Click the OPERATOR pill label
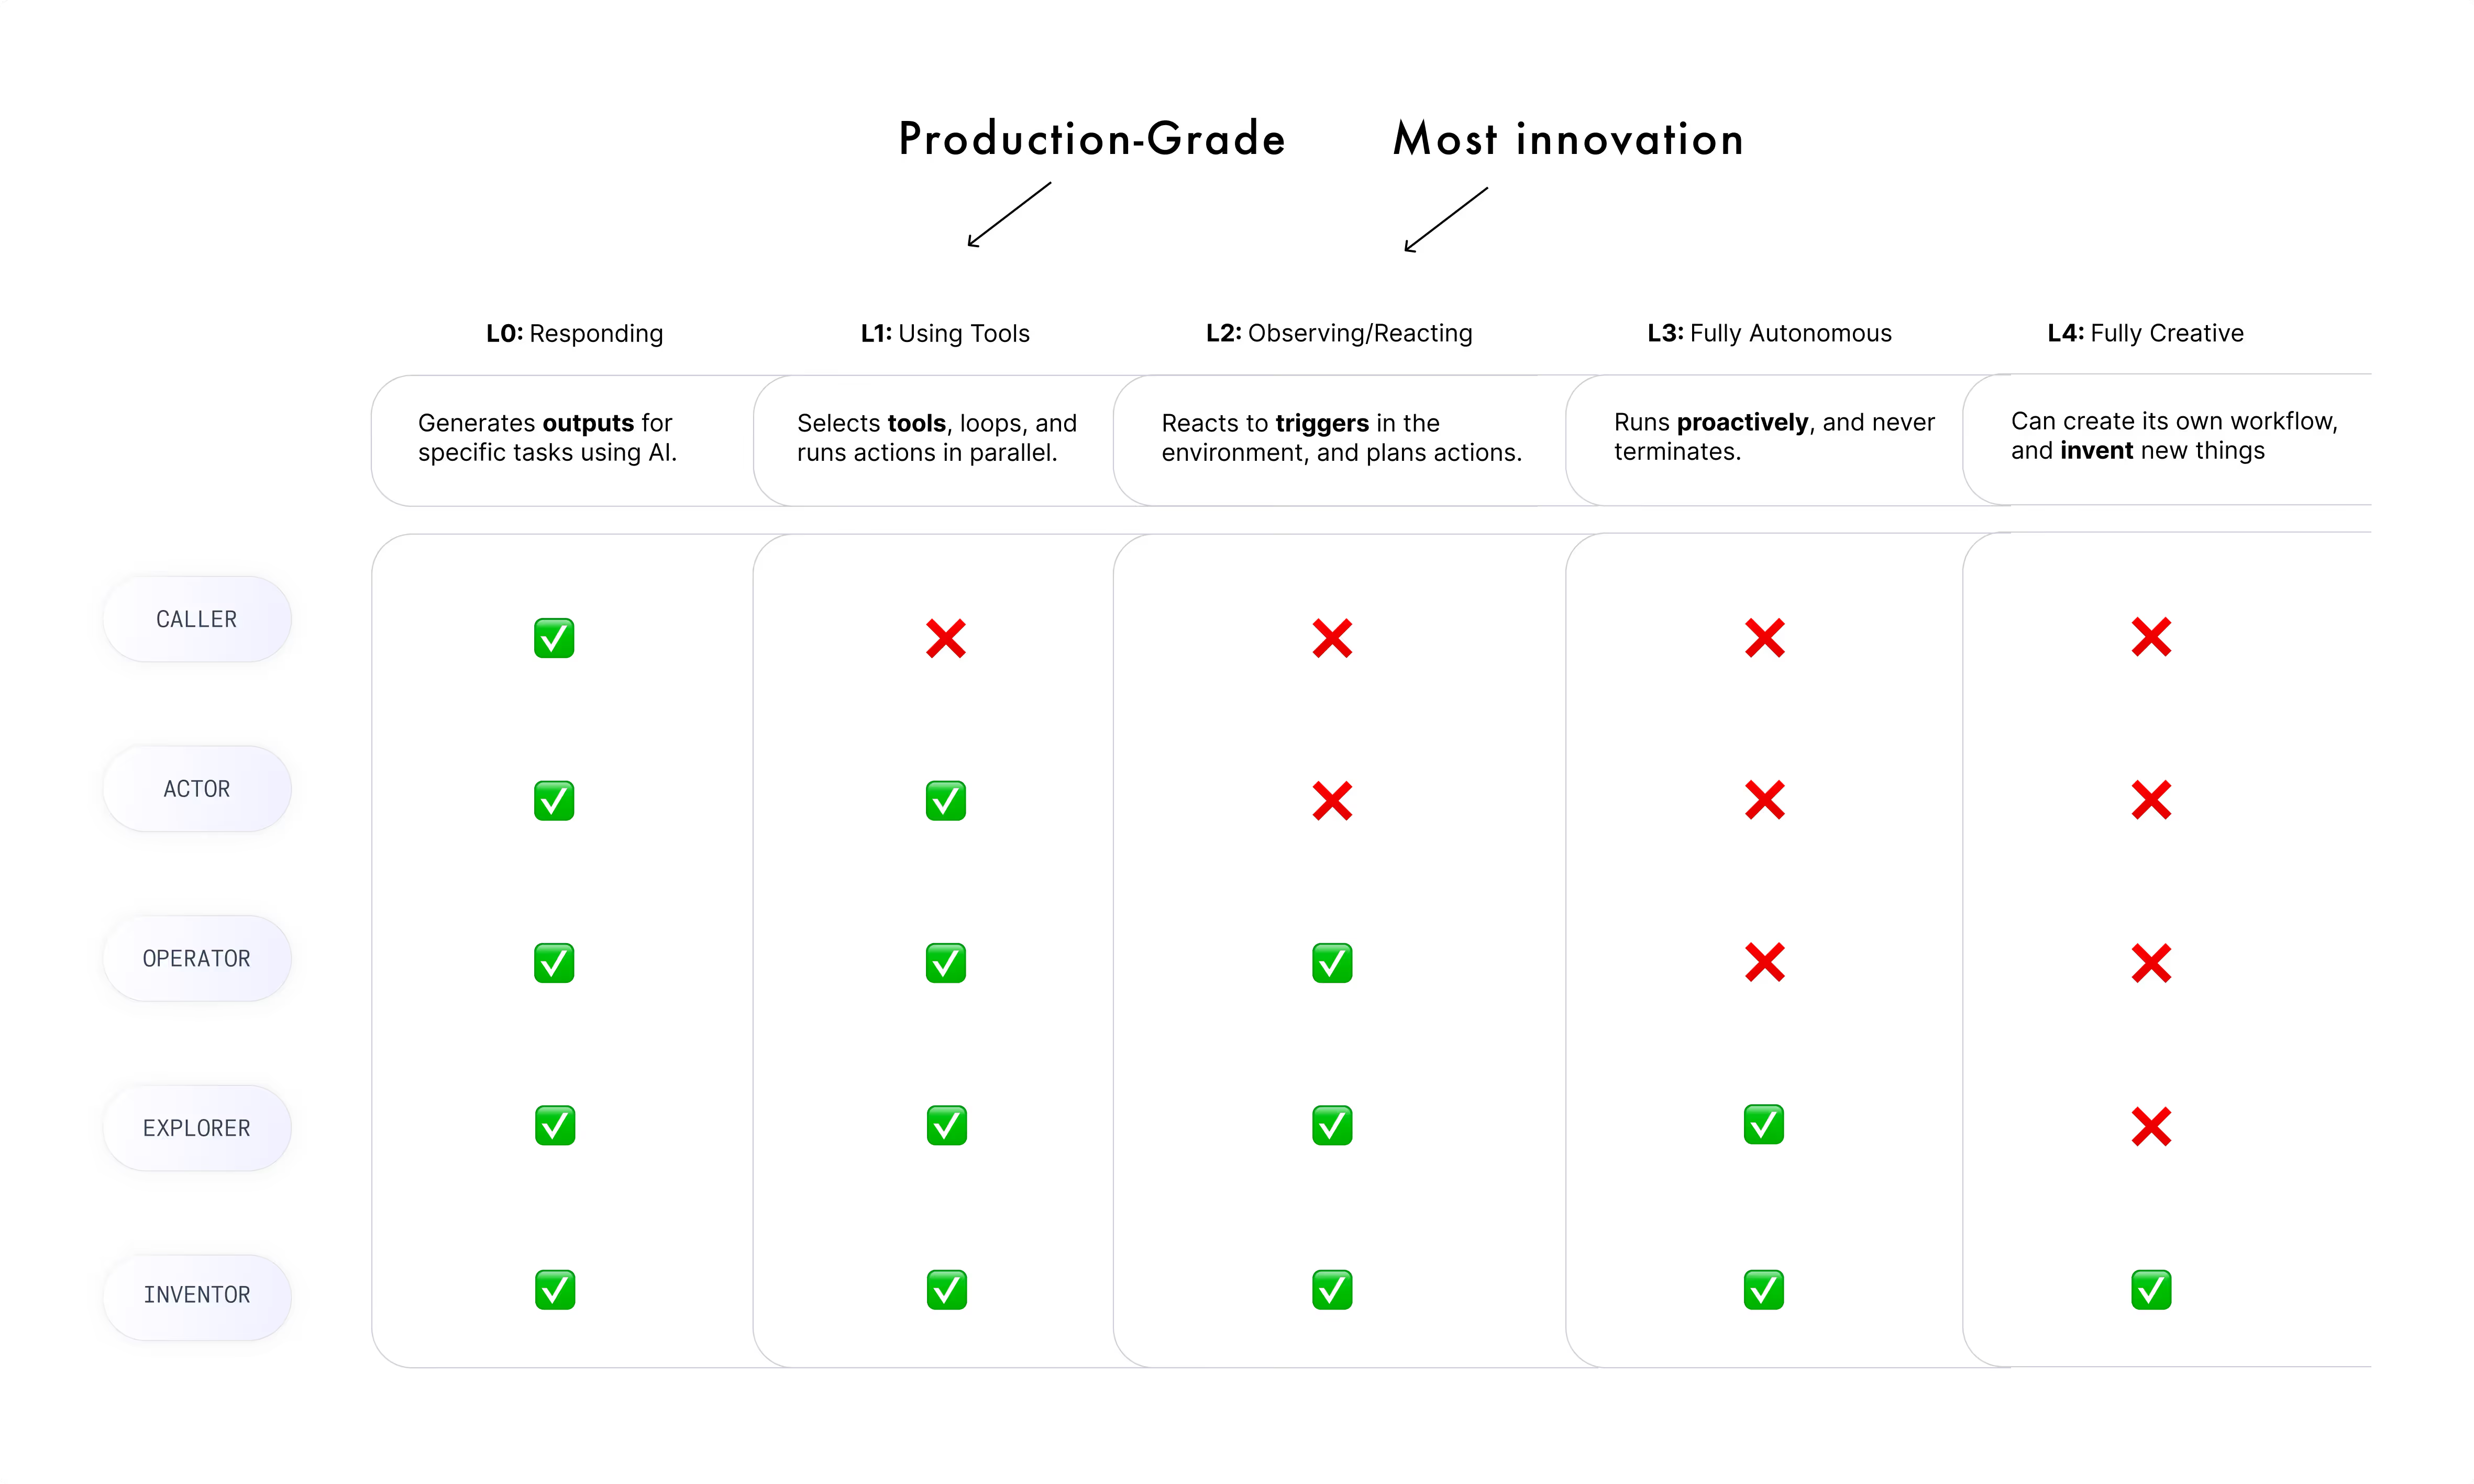Screen dimensions: 2474x1484 click(x=197, y=958)
